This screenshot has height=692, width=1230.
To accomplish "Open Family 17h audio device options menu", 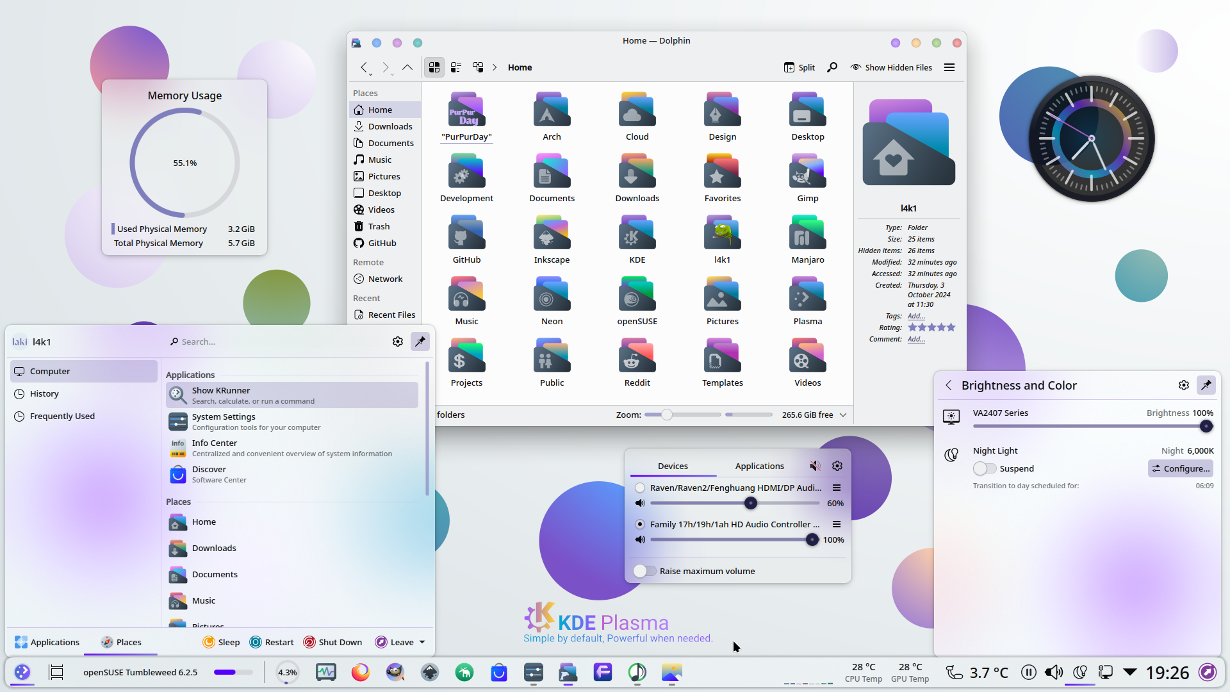I will pos(837,524).
